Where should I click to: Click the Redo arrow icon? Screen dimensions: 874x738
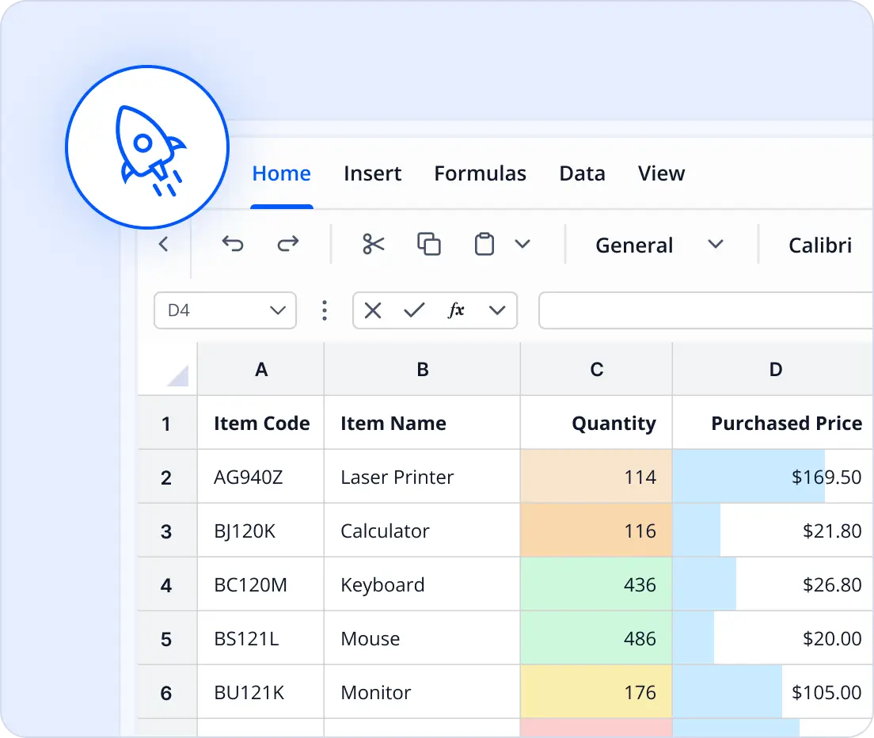point(288,244)
